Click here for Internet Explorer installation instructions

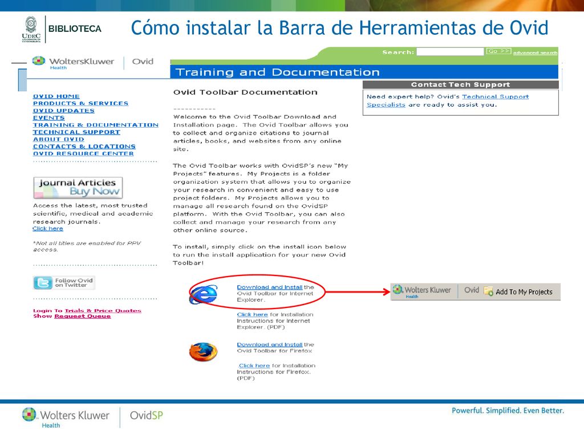point(252,314)
